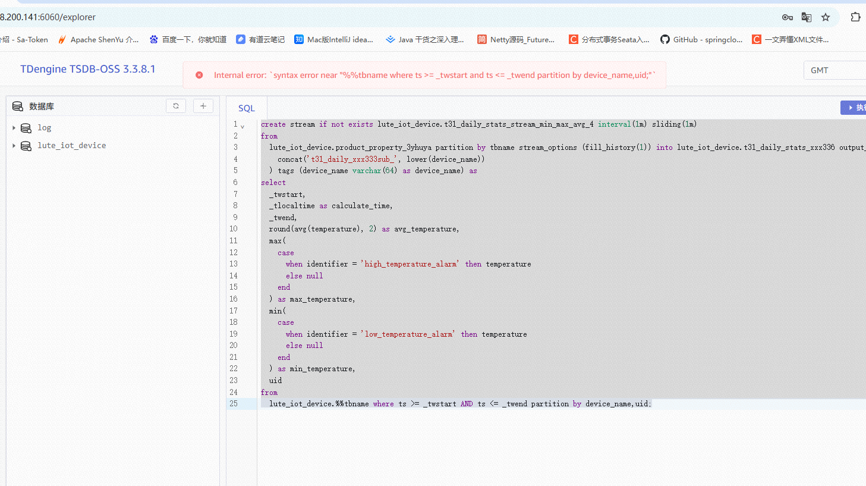This screenshot has height=486, width=866.
Task: Switch to the SQL tab
Action: [x=247, y=108]
